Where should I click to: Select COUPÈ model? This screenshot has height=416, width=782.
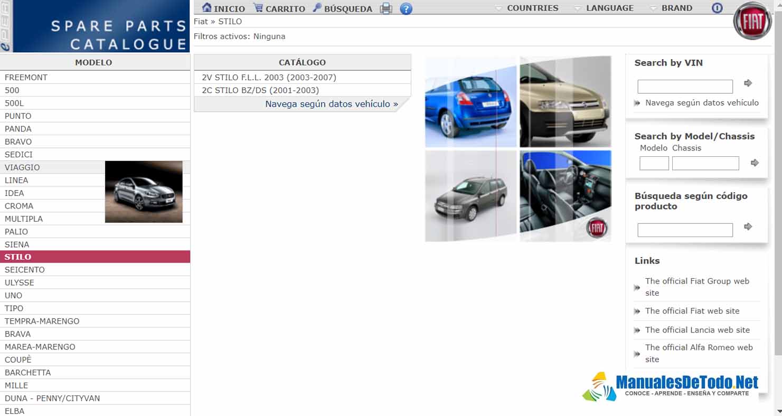pos(95,360)
